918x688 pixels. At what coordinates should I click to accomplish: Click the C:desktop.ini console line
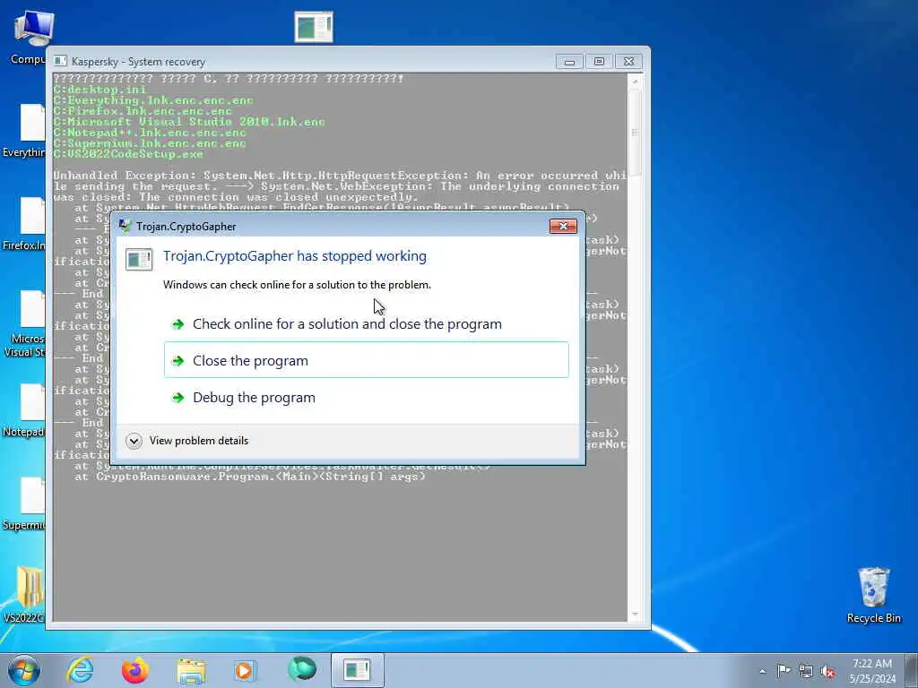[x=100, y=90]
